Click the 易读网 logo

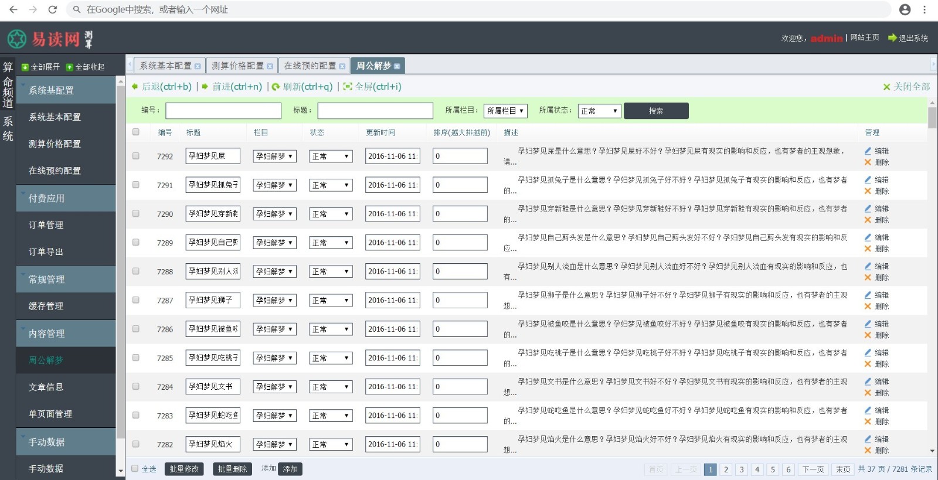[x=50, y=39]
